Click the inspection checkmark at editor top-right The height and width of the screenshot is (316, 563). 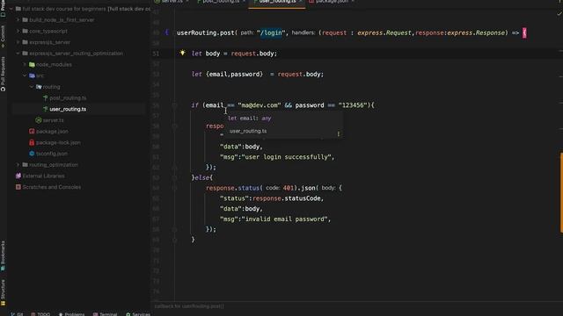559,14
